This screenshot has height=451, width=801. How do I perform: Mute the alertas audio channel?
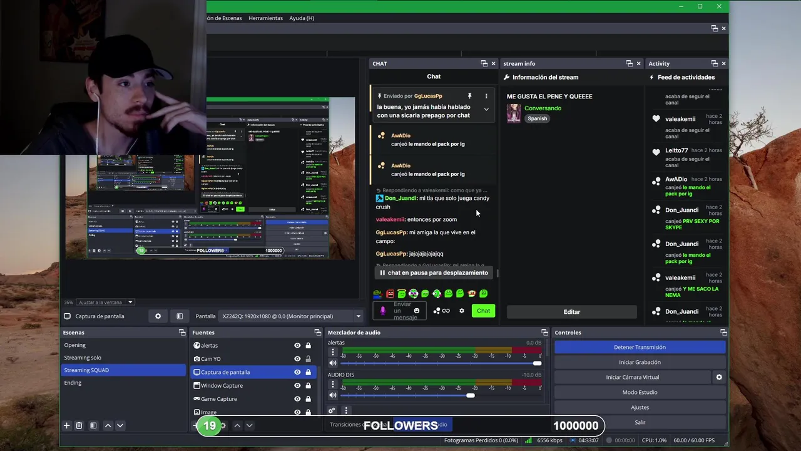[x=333, y=363]
